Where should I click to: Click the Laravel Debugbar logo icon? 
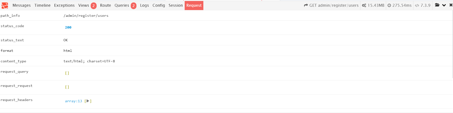coord(5,5)
